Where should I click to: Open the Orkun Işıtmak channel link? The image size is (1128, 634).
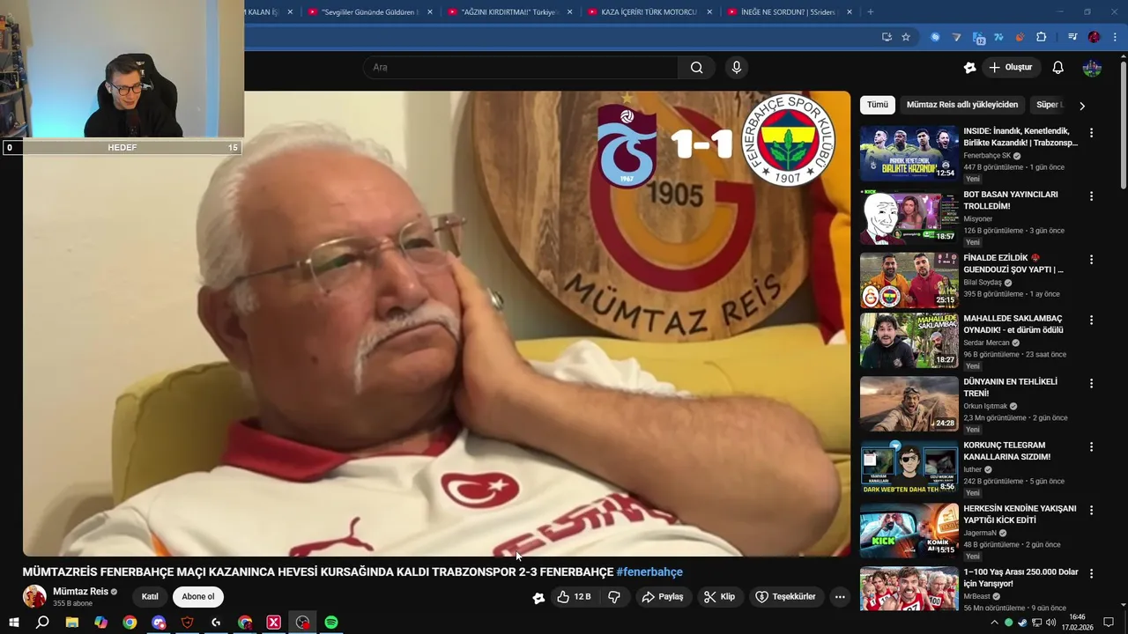(985, 406)
